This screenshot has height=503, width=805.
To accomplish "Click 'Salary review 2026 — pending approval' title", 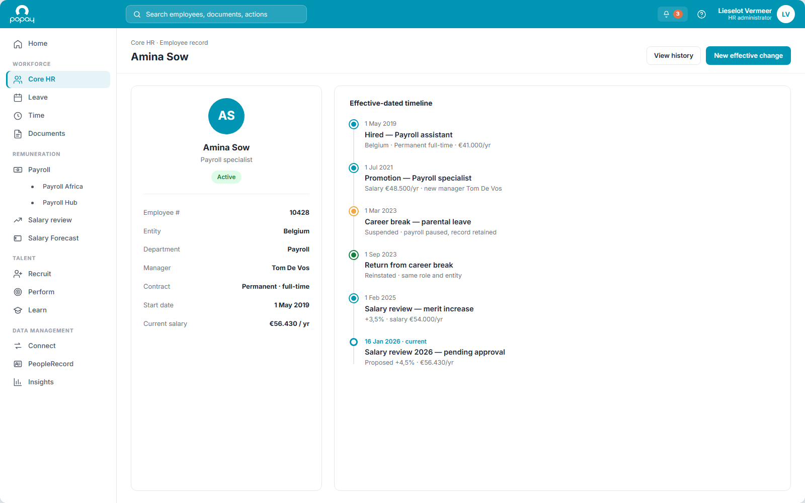I will click(x=435, y=352).
